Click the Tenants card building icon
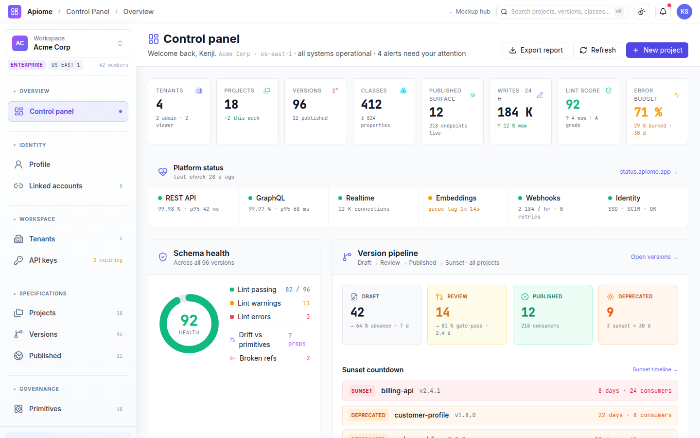The height and width of the screenshot is (438, 700). (x=199, y=91)
